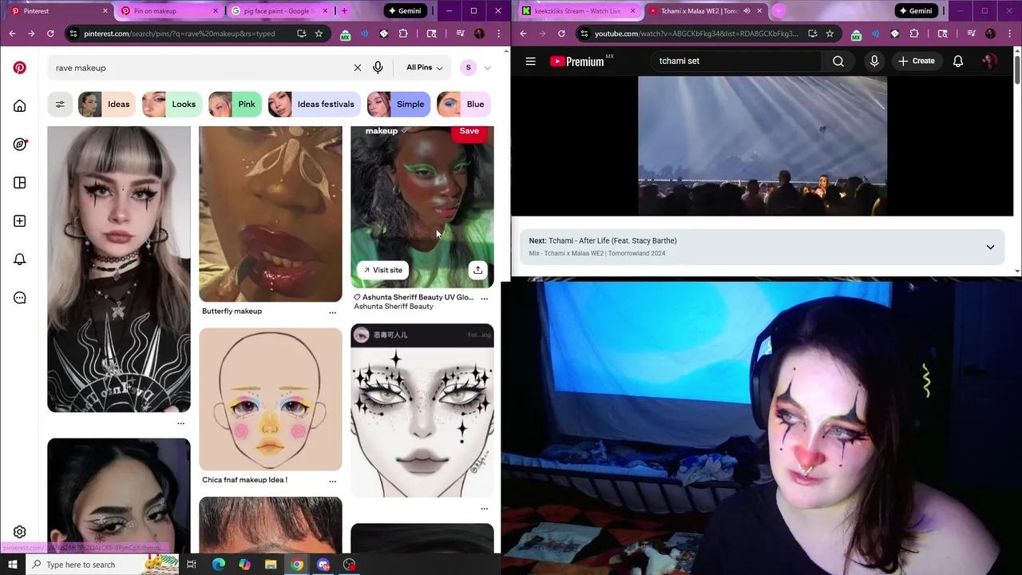Open the Pinterest home logo
1022x575 pixels.
pyautogui.click(x=20, y=68)
